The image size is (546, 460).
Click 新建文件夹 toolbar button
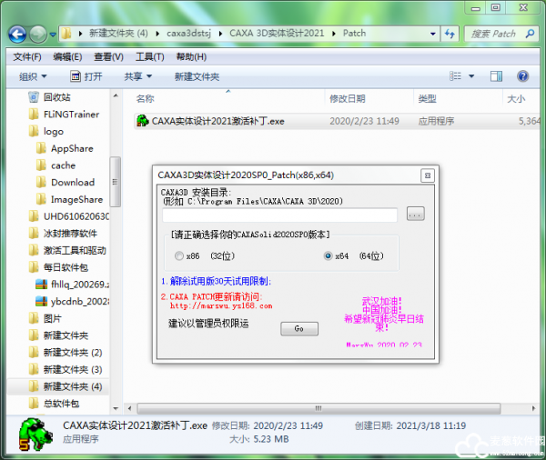click(x=197, y=76)
